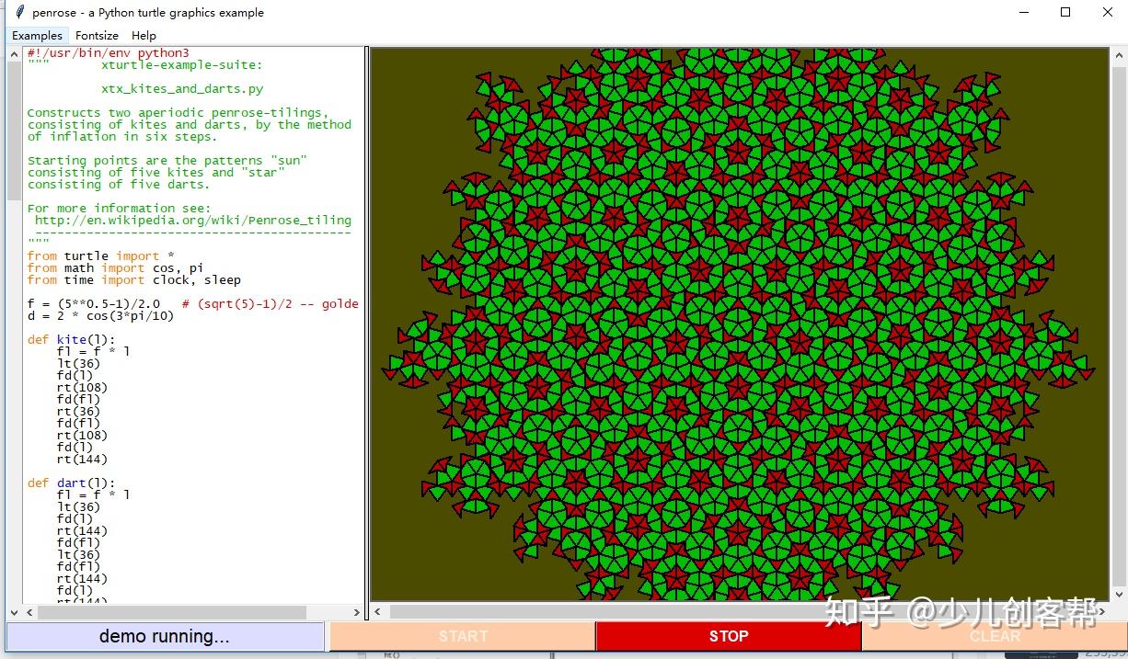The width and height of the screenshot is (1128, 659).
Task: Click the code pane vertical scrollbar thumb
Action: [15, 131]
